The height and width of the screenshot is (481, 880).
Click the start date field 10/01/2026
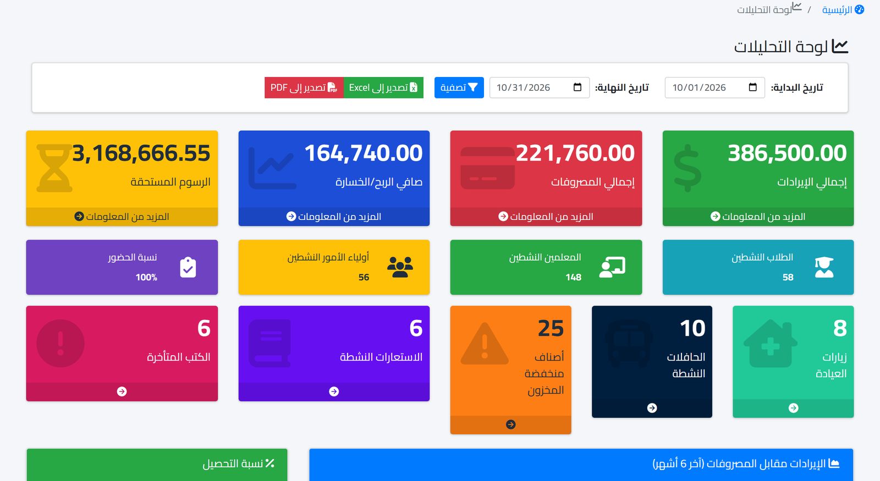coord(714,87)
